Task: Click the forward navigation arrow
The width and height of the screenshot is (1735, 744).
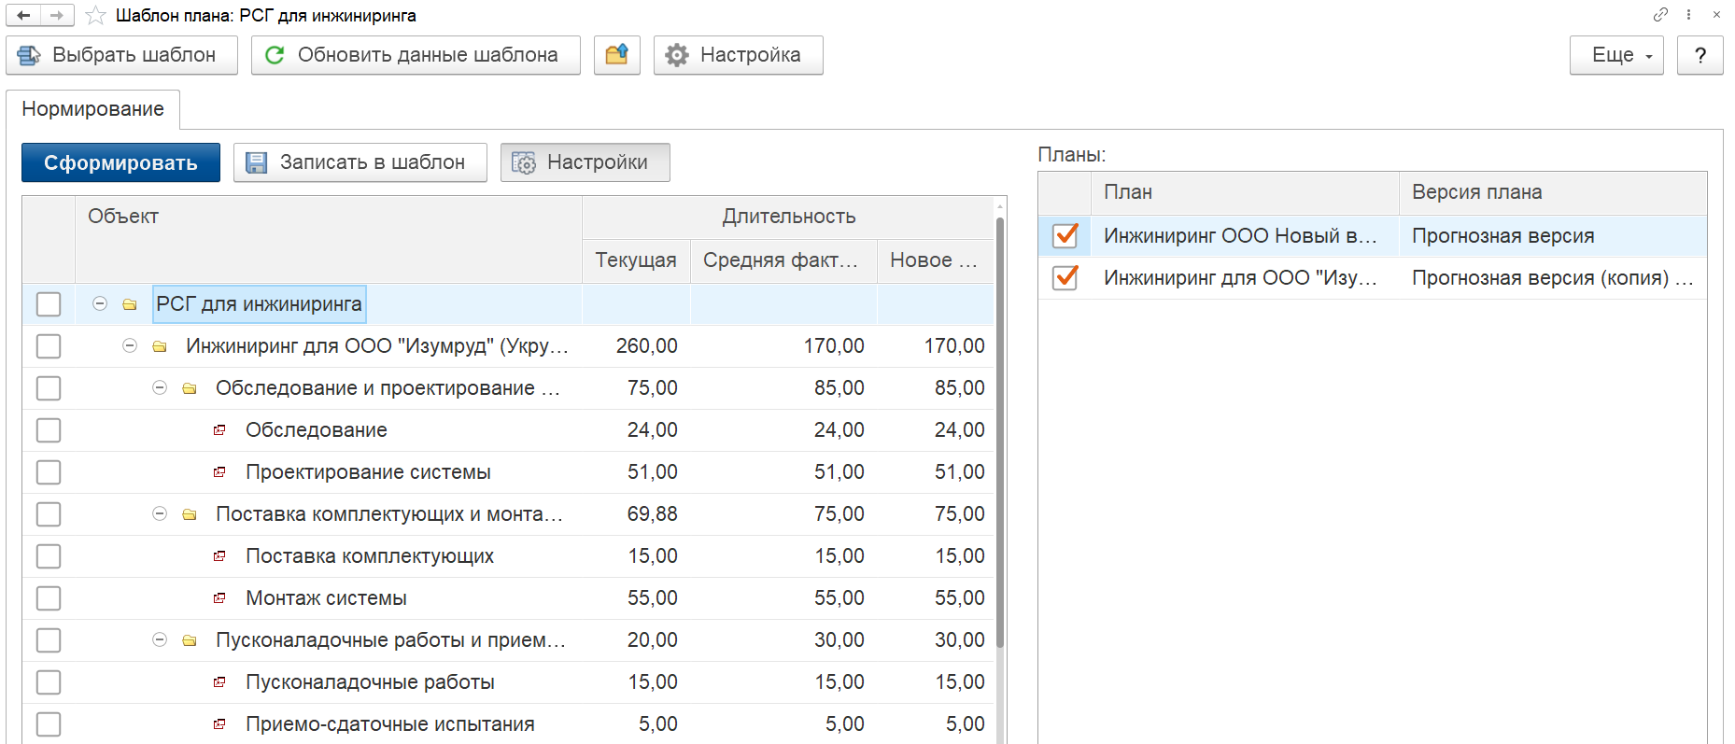Action: click(56, 15)
